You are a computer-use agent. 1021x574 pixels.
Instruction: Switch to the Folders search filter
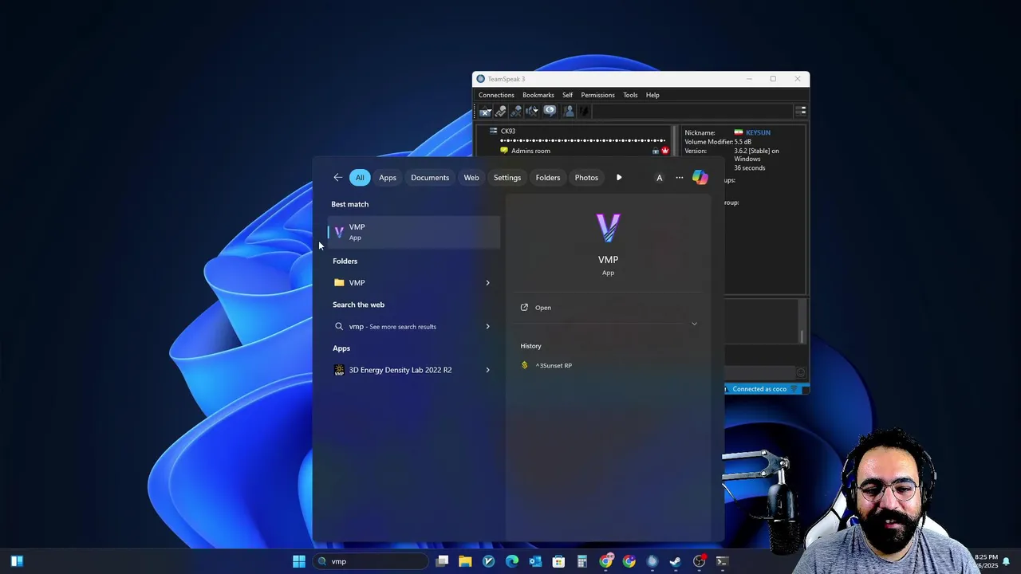coord(548,178)
